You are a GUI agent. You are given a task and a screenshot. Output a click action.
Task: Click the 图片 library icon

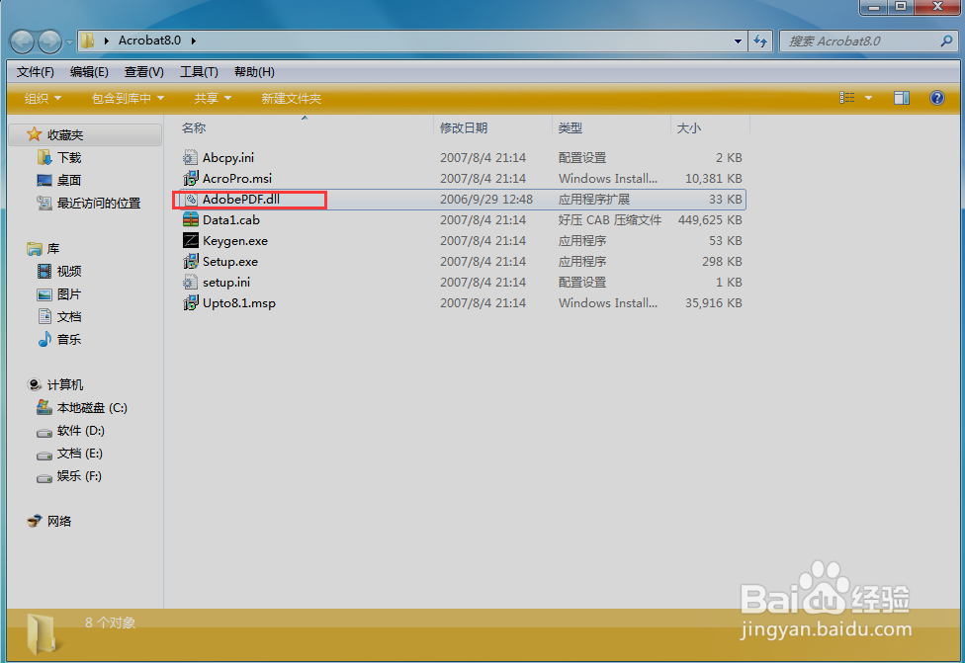click(44, 294)
